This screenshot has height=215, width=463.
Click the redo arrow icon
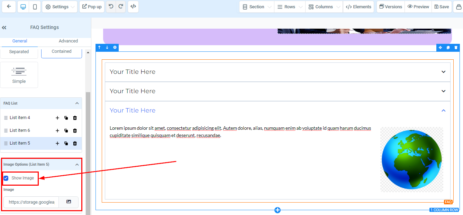tap(120, 7)
